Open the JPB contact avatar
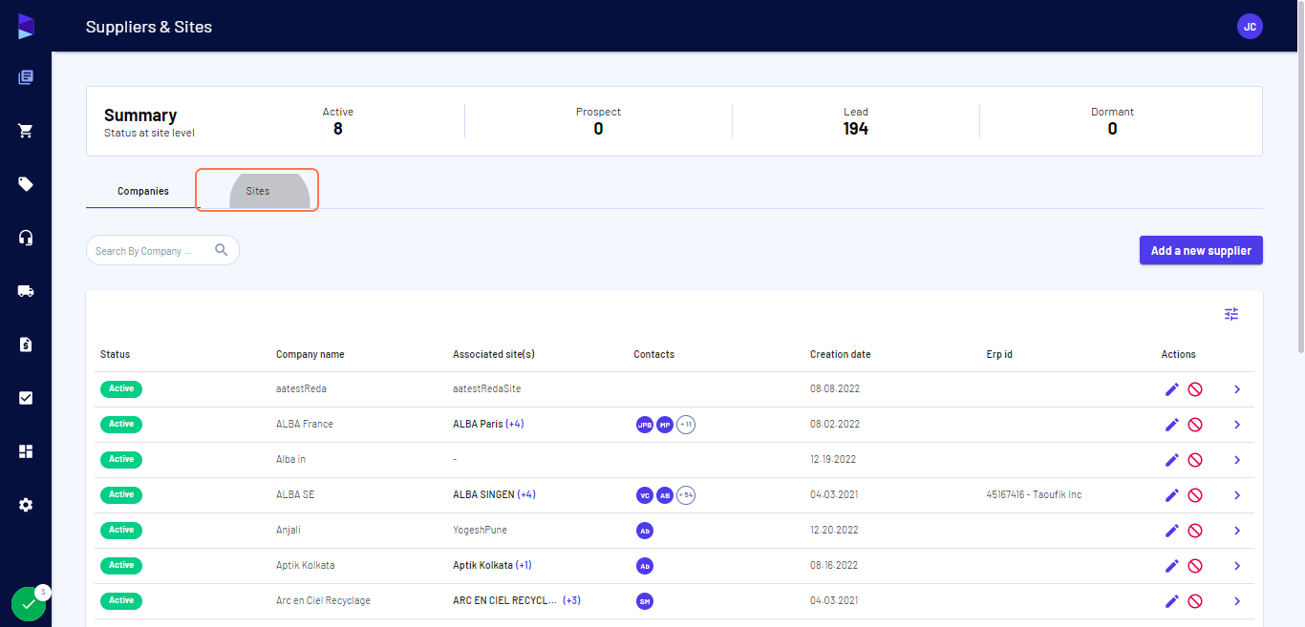This screenshot has width=1305, height=627. tap(645, 425)
